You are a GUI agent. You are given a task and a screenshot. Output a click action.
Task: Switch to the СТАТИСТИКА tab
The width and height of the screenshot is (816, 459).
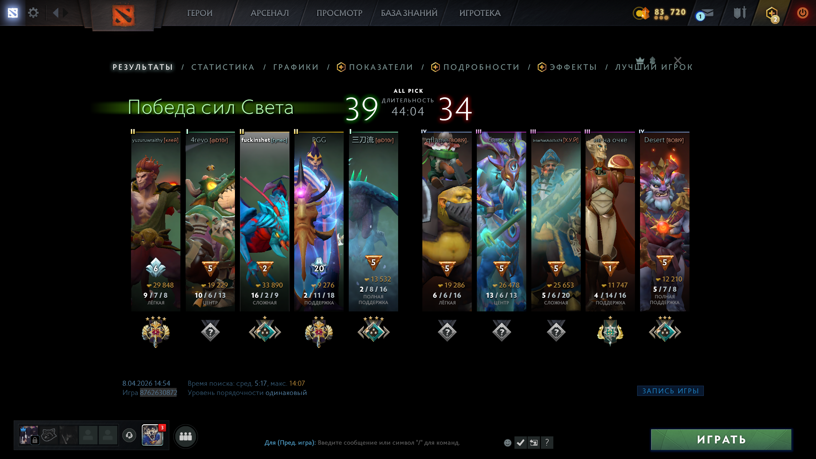223,67
